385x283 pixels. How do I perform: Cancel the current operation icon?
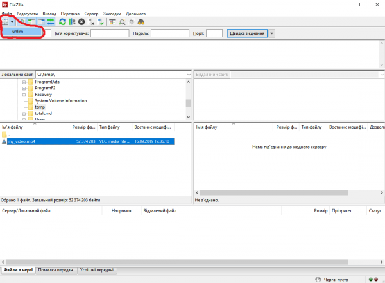[x=81, y=22]
